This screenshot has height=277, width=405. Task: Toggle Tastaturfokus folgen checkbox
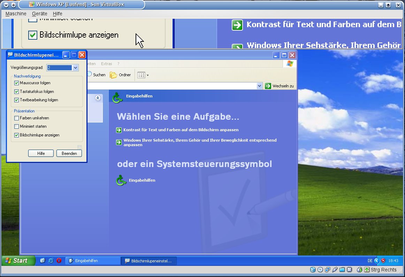(x=16, y=92)
